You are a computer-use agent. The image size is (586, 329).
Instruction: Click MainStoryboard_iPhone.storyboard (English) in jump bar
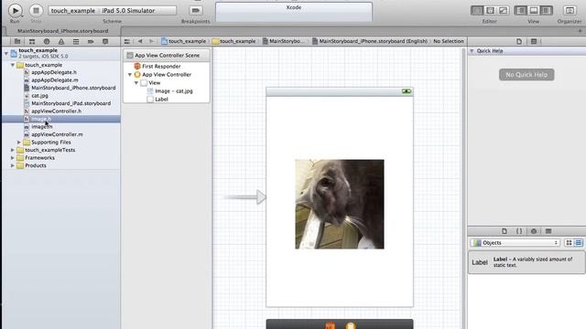(370, 41)
